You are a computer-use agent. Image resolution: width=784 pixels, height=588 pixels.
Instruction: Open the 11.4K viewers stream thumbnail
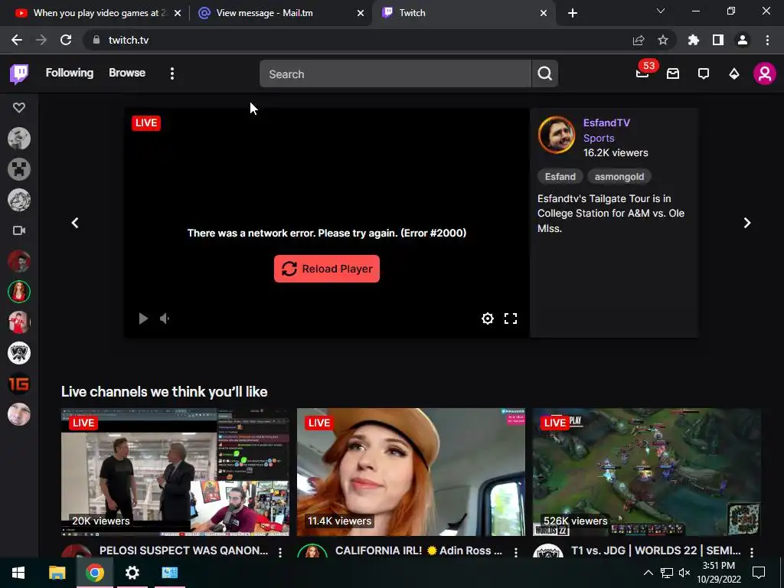pos(411,472)
